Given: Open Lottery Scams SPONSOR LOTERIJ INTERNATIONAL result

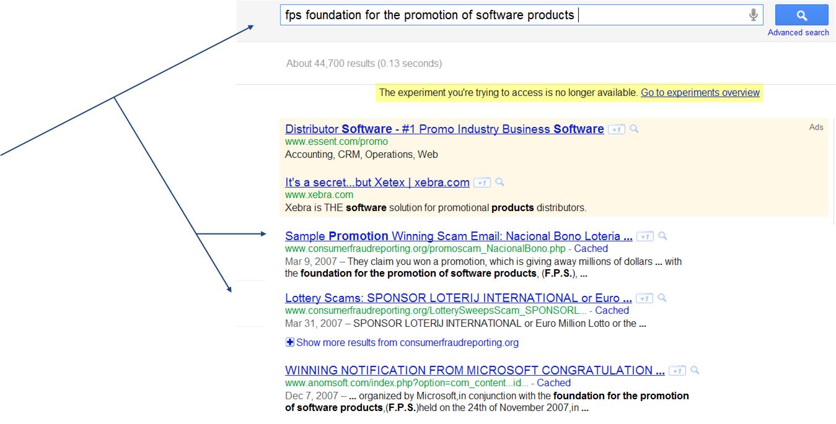Looking at the screenshot, I should point(459,298).
